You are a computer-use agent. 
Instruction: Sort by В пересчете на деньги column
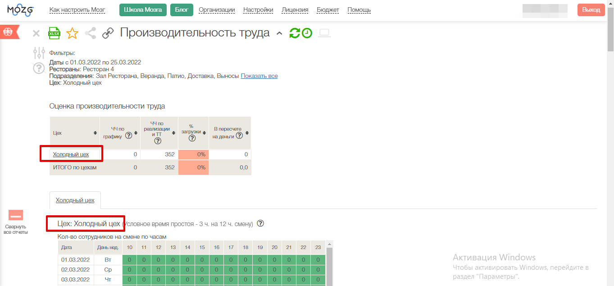[x=247, y=133]
